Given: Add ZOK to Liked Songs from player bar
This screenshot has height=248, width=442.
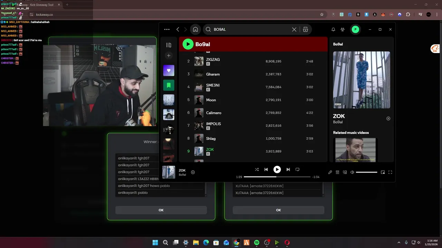Looking at the screenshot, I should [x=193, y=172].
